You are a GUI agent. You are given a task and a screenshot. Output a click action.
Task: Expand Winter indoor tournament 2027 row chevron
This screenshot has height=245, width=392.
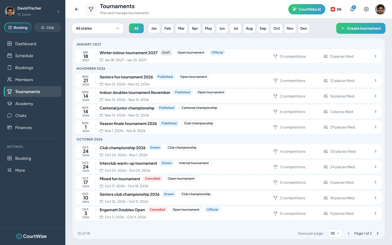tap(375, 56)
